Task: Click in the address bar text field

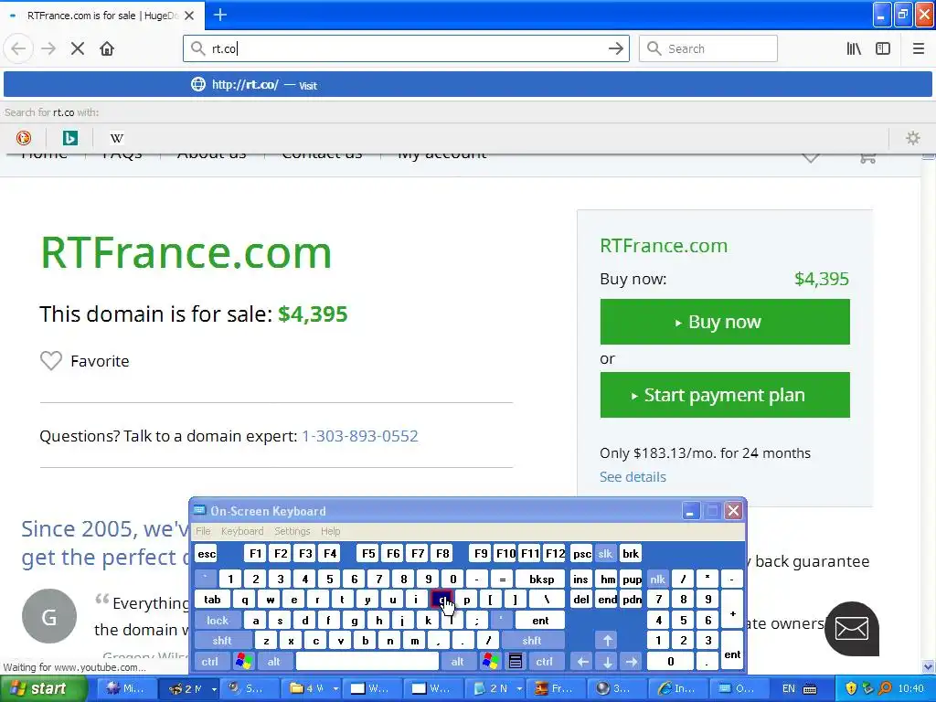Action: pos(406,48)
